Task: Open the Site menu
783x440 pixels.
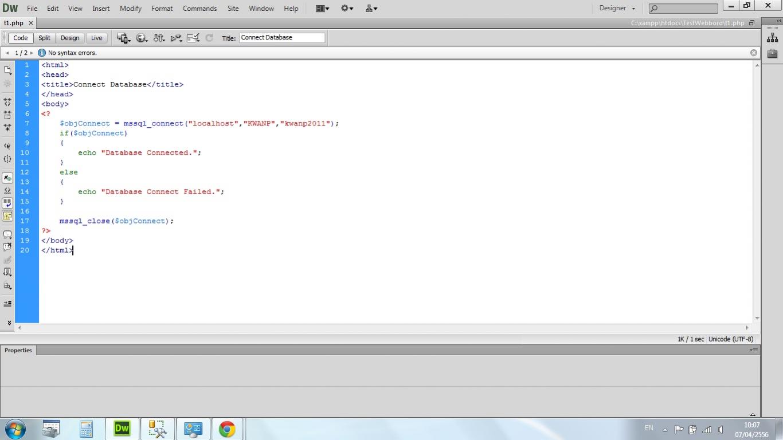Action: (233, 9)
